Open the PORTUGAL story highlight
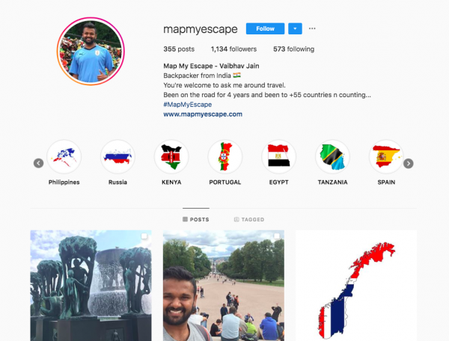The image size is (449, 341). [225, 157]
